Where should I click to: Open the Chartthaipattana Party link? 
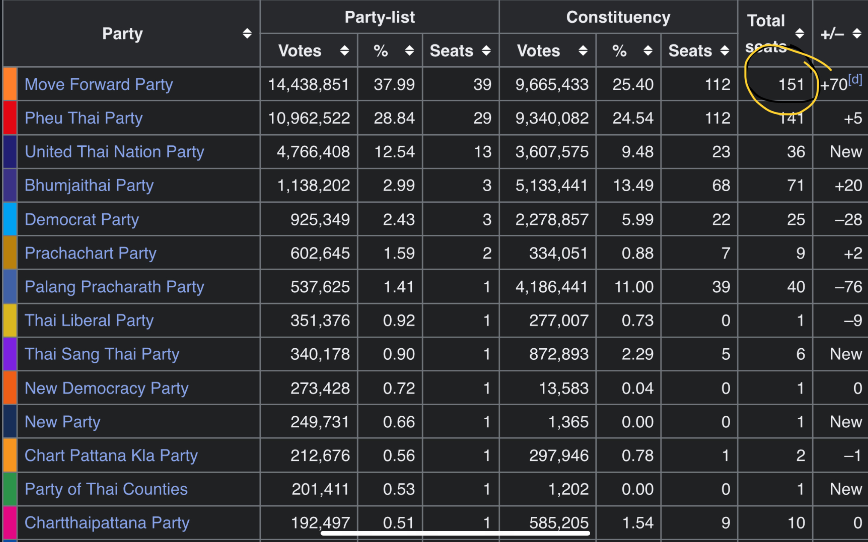point(107,523)
